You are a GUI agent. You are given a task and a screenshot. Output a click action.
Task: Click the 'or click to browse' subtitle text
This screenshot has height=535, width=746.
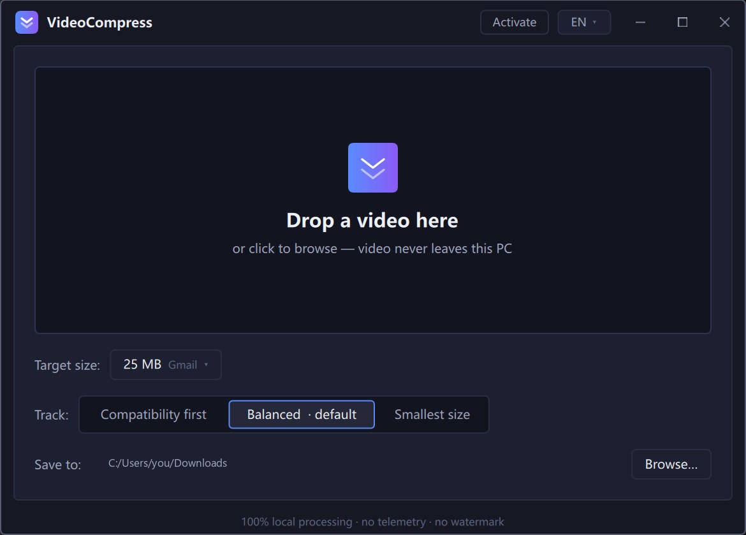(x=372, y=249)
